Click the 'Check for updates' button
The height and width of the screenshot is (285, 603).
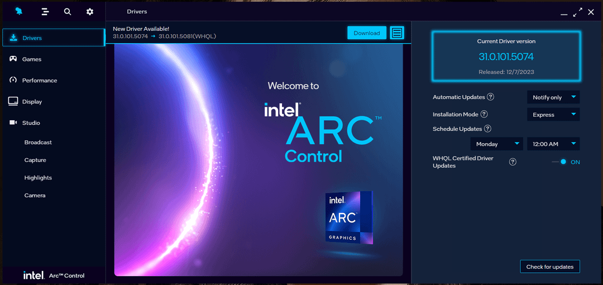pyautogui.click(x=550, y=267)
